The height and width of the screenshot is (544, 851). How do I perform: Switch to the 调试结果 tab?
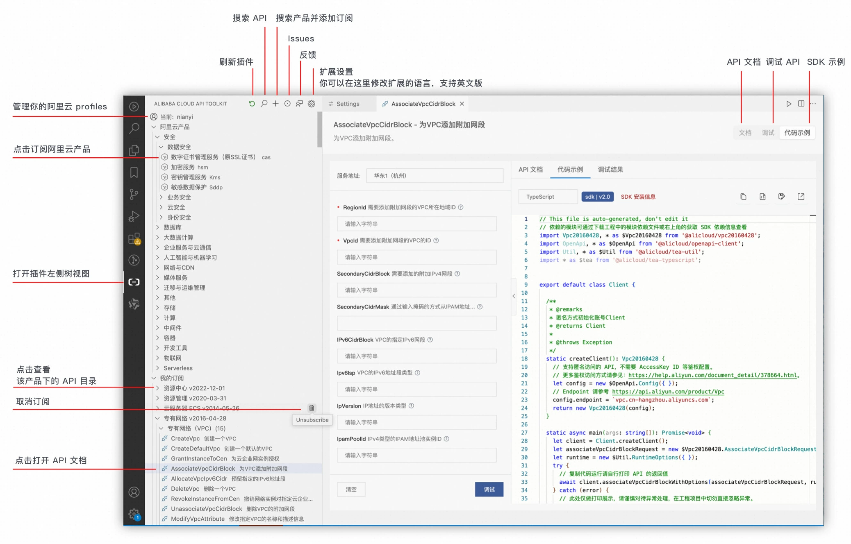point(610,170)
